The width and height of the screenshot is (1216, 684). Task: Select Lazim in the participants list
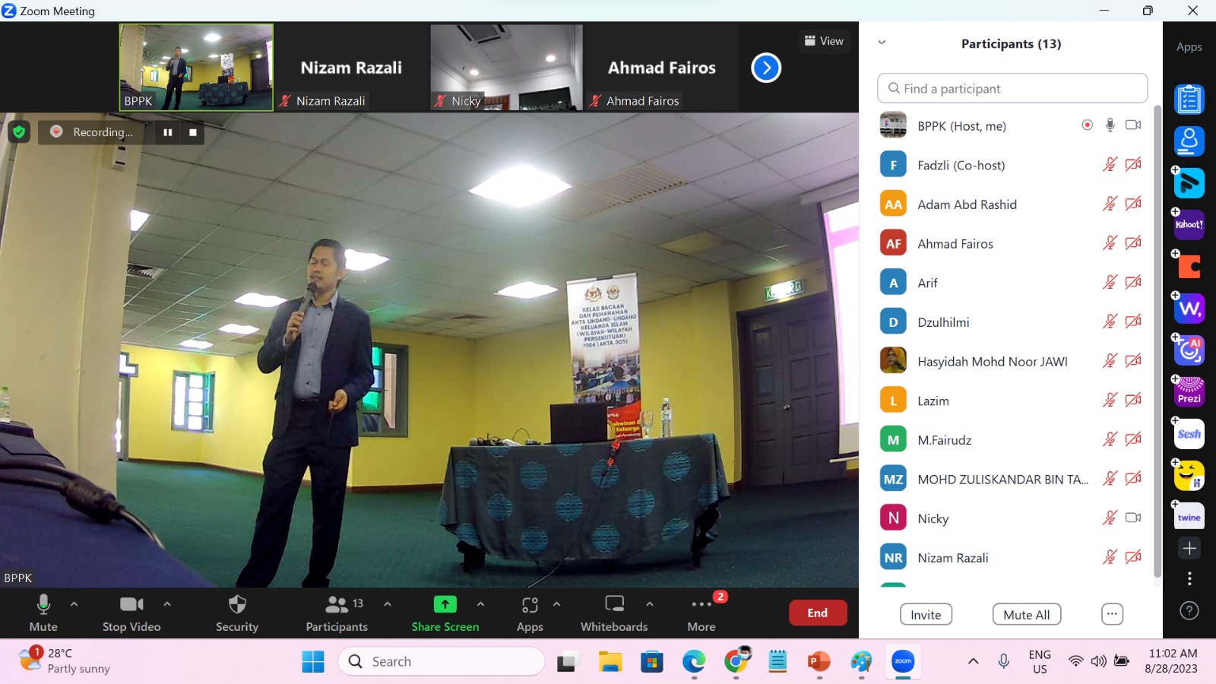tap(1012, 401)
